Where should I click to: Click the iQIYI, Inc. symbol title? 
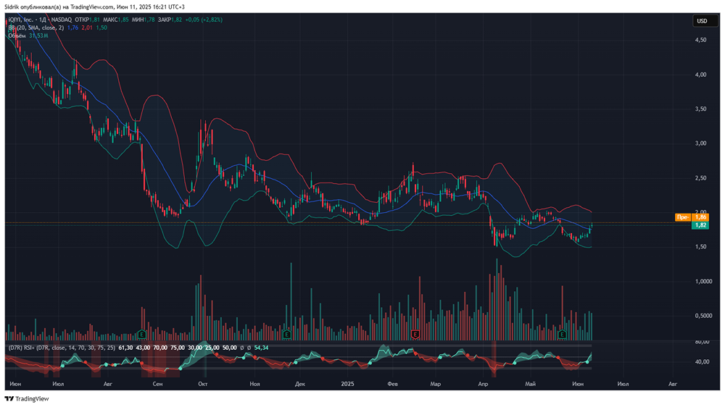21,20
